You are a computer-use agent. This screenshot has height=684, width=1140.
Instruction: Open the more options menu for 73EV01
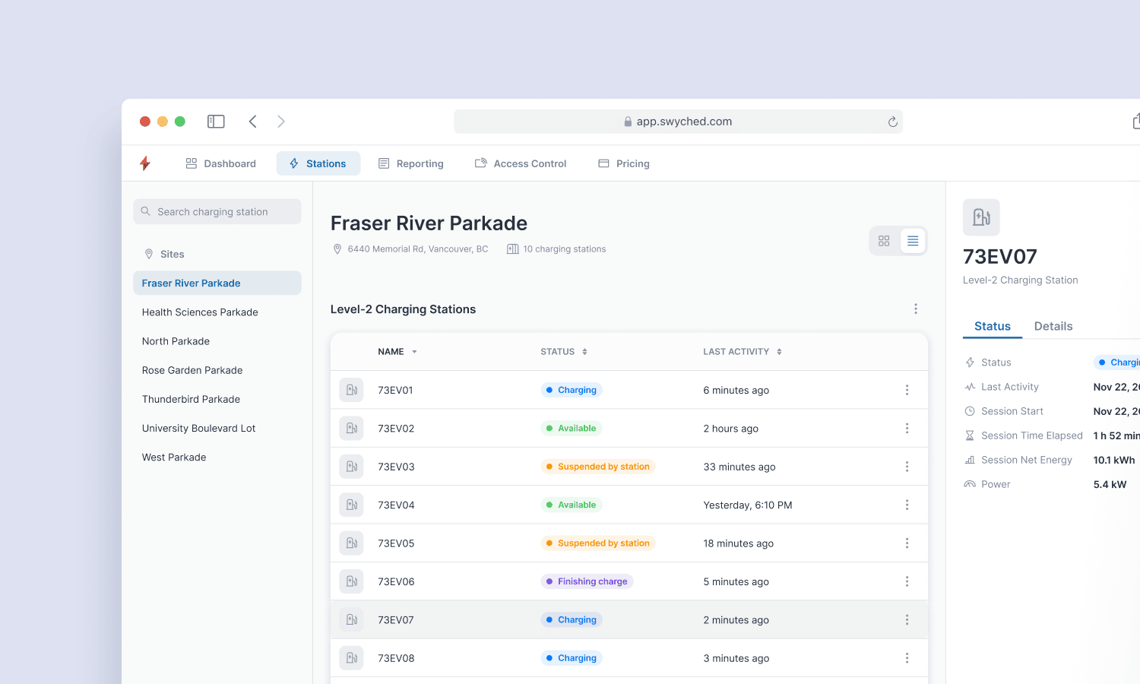click(907, 390)
